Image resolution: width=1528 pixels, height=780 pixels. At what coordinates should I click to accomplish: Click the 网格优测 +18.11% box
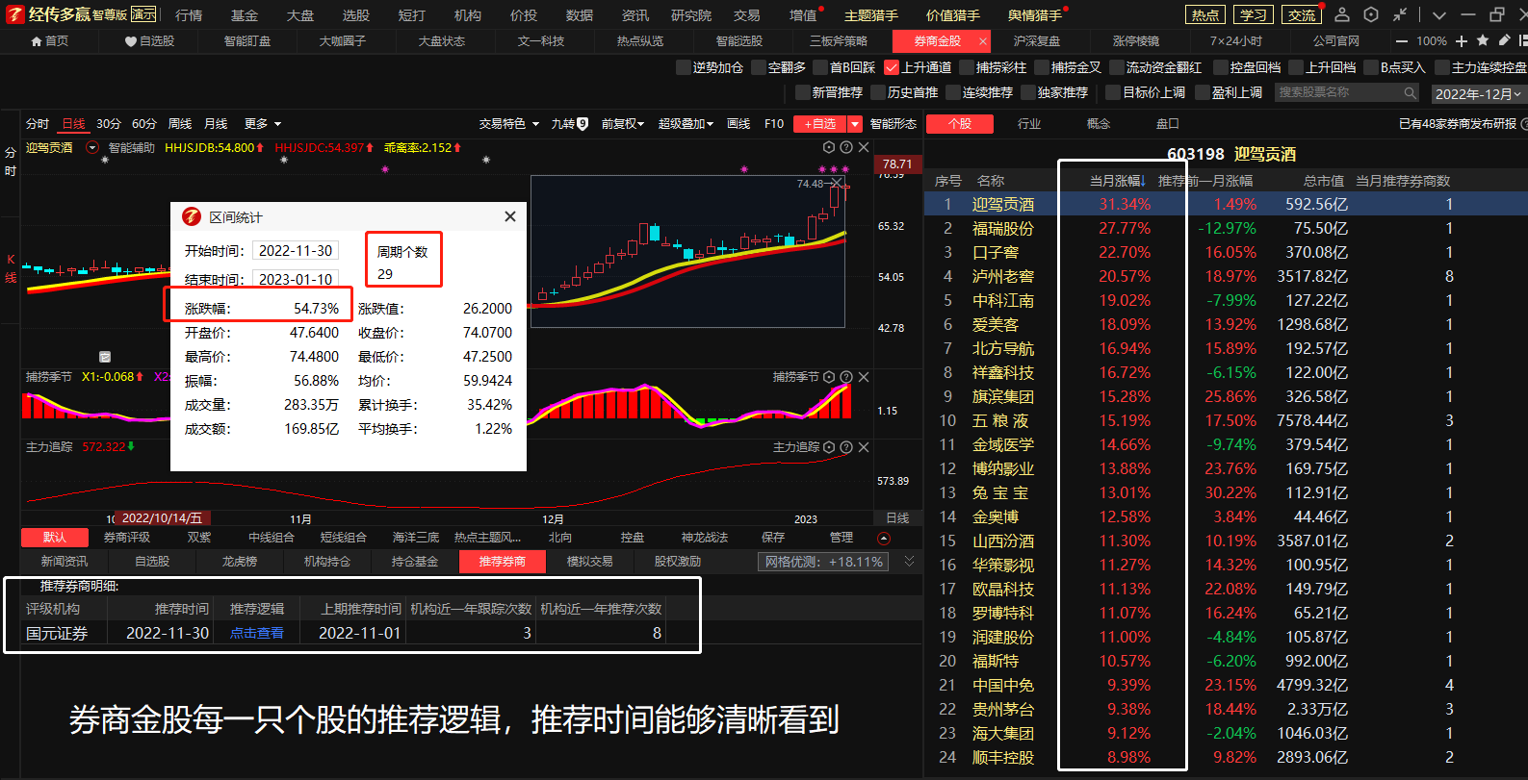point(823,562)
